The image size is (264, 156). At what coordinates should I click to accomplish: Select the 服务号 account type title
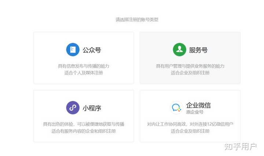point(198,50)
